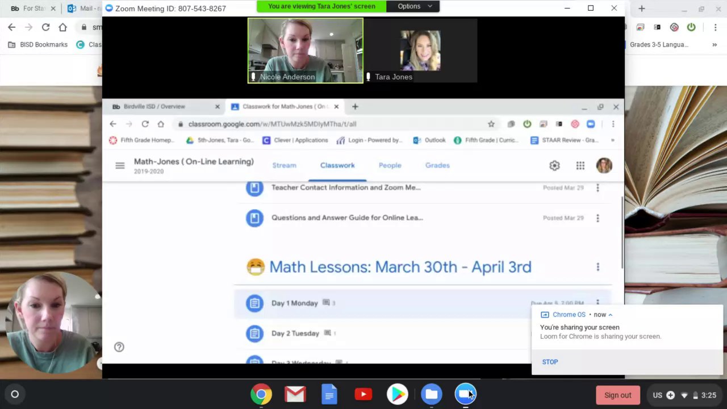Go to home in shared browser

(161, 124)
